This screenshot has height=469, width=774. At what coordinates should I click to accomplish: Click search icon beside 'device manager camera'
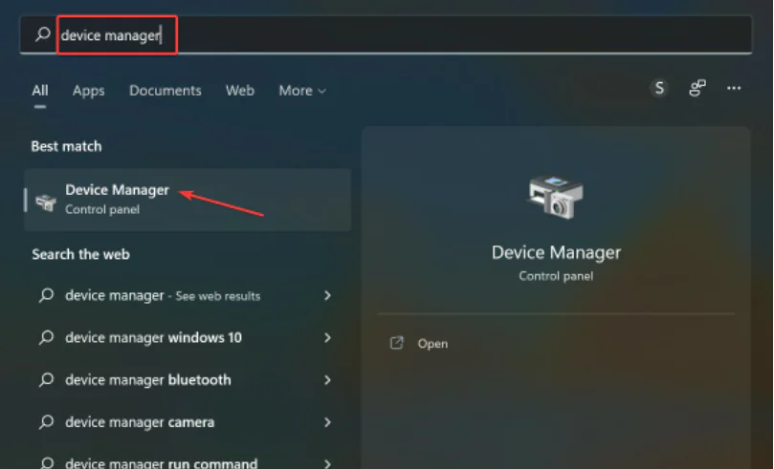(x=46, y=422)
